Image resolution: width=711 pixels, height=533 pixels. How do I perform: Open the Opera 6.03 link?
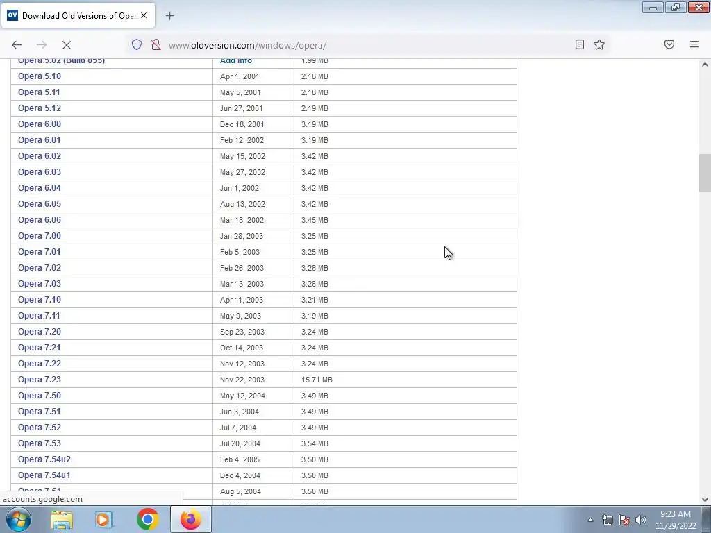tap(40, 172)
